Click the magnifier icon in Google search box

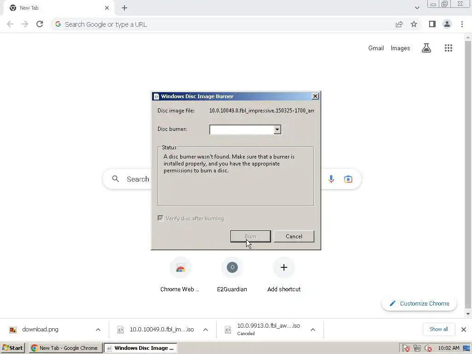pos(116,179)
